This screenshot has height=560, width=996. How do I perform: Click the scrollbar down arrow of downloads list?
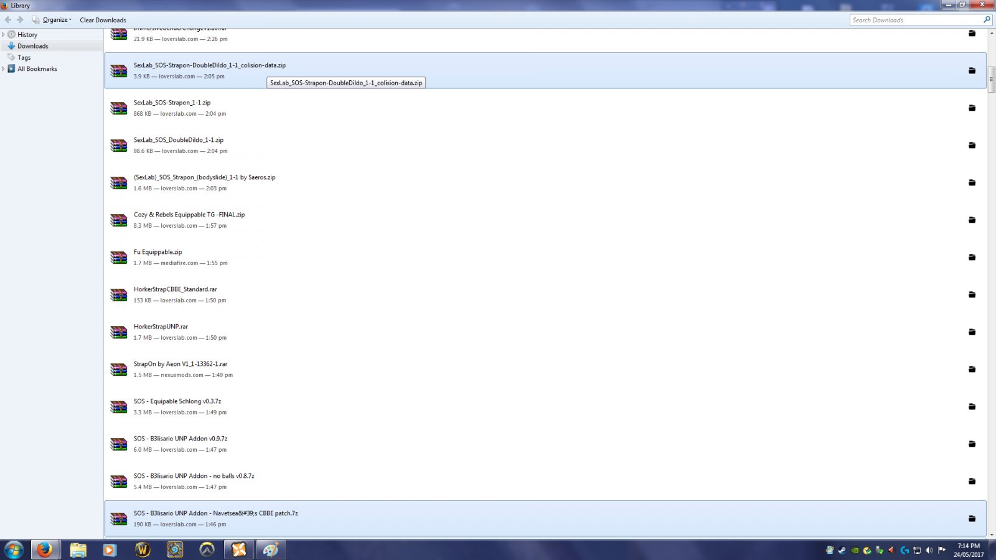(992, 534)
